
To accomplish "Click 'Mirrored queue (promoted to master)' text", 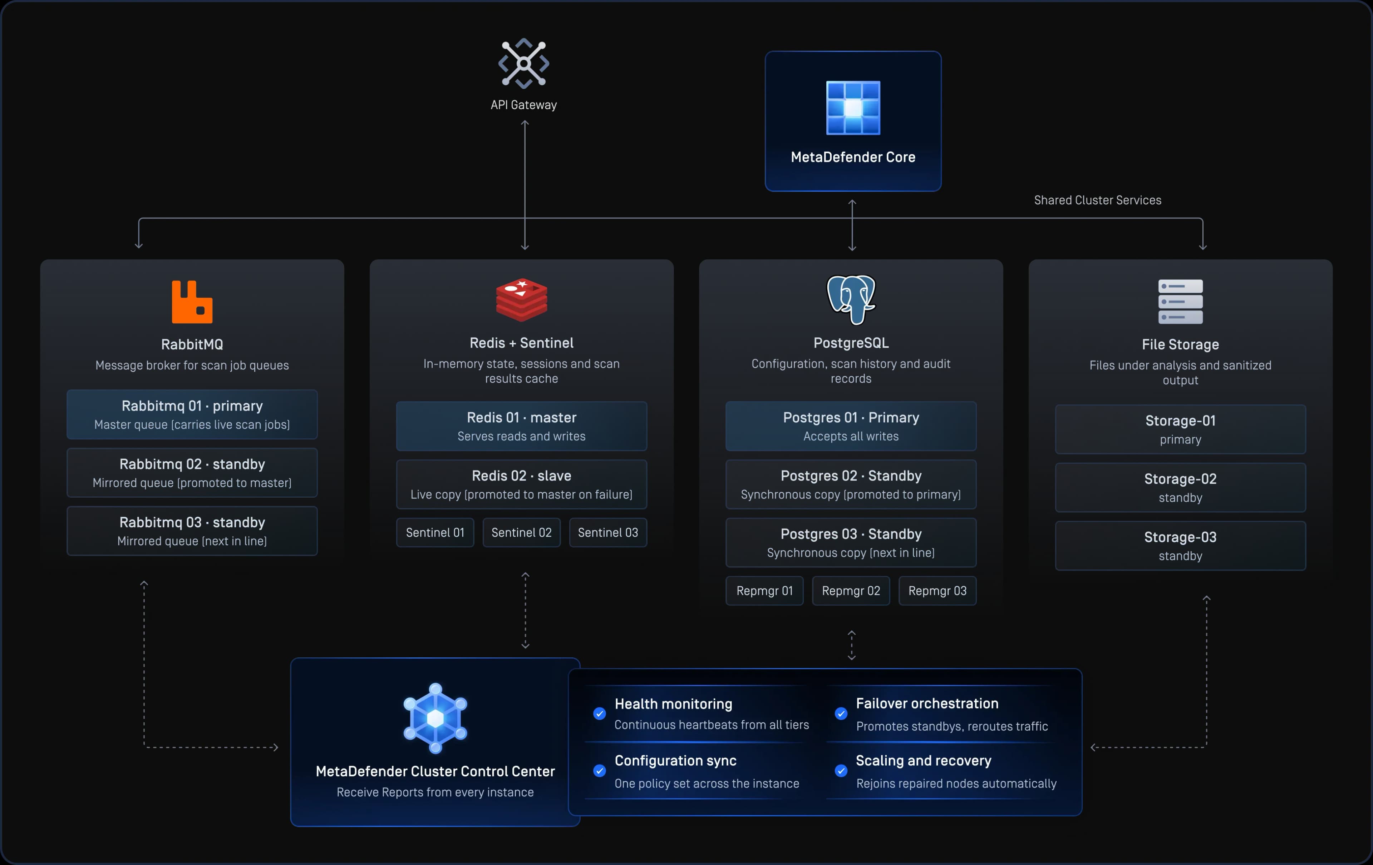I will [192, 483].
